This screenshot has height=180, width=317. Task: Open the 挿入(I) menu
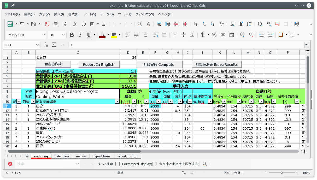click(x=59, y=14)
